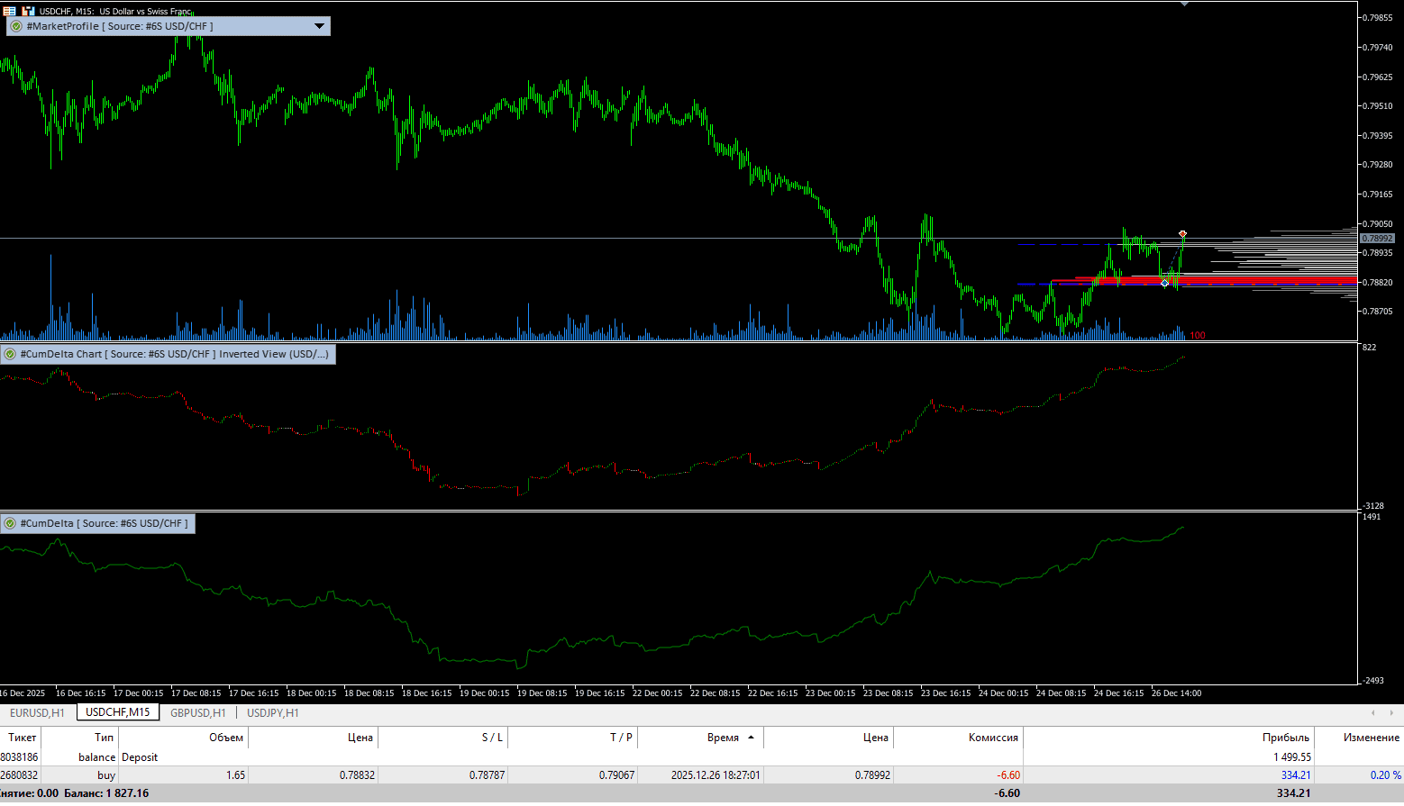Click the red value area band on chart
Screen dimensions: 1404x806
1262,281
